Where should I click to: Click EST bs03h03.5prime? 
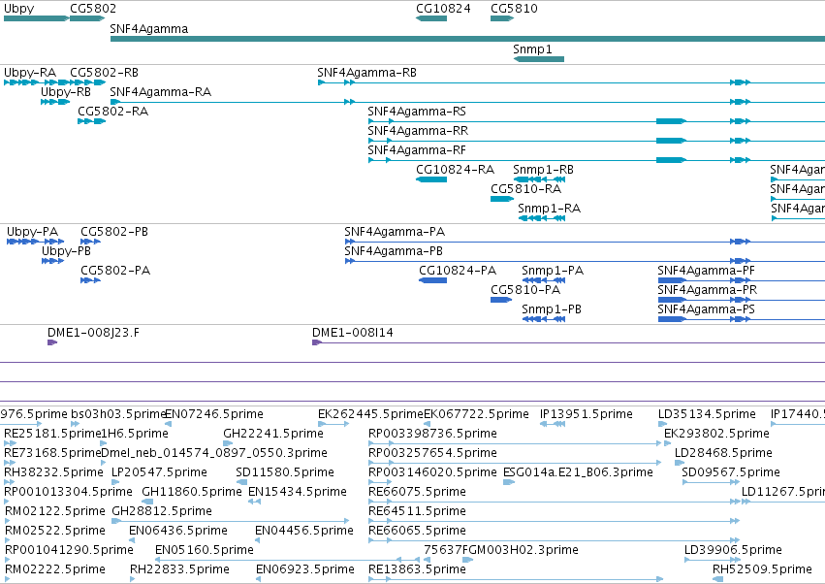(118, 414)
